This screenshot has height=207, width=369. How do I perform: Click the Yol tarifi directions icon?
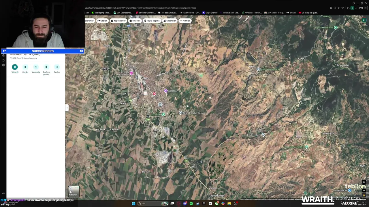click(15, 67)
